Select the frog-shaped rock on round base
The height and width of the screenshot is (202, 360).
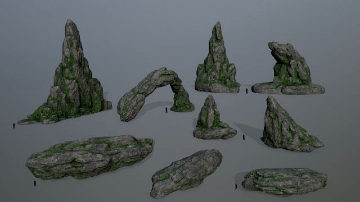tap(289, 68)
